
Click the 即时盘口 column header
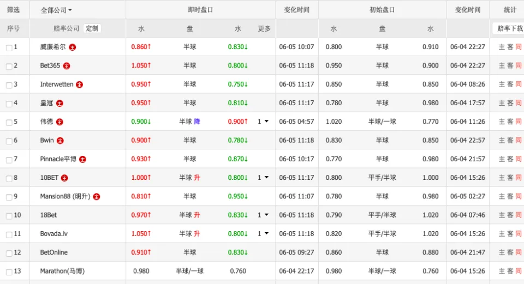(x=200, y=10)
